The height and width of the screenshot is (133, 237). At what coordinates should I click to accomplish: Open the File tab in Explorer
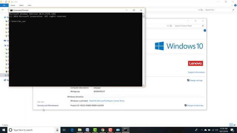pos(4,5)
